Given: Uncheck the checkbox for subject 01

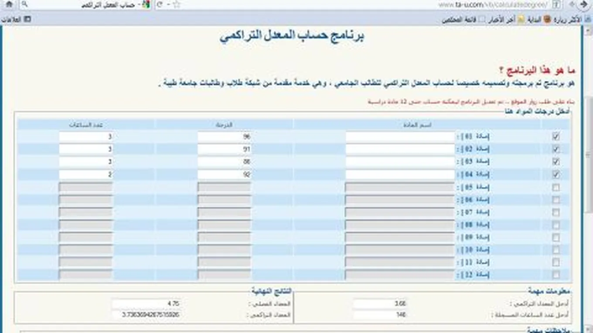Looking at the screenshot, I should coord(556,137).
